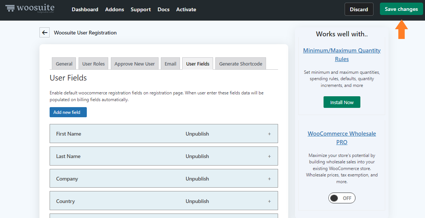Switch to the User Roles tab
The height and width of the screenshot is (218, 425).
(x=94, y=63)
